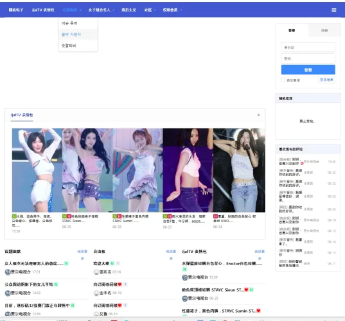Click heart icon on STAYC Sieun board post
Image resolution: width=345 pixels, height=321 pixels.
(246, 290)
